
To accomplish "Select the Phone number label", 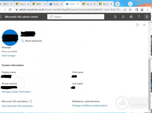I will point(10,83).
